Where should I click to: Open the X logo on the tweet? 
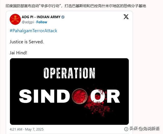point(126,17)
